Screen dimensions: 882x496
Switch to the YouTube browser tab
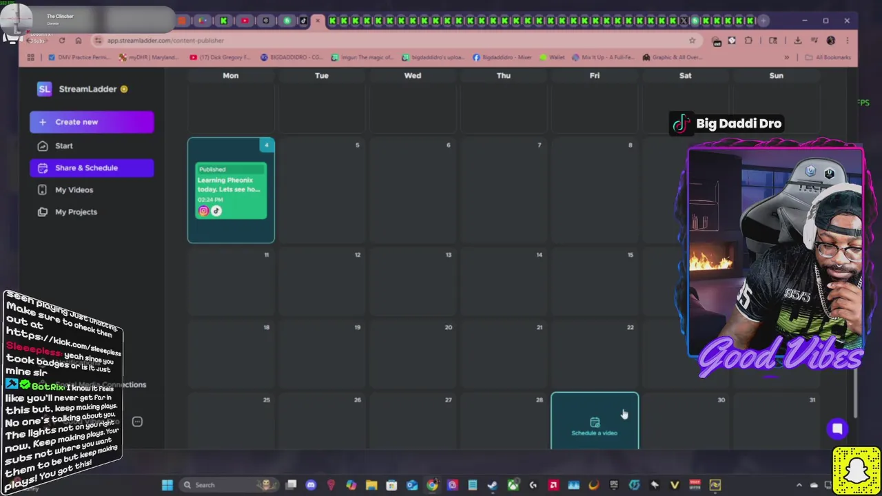click(x=245, y=21)
